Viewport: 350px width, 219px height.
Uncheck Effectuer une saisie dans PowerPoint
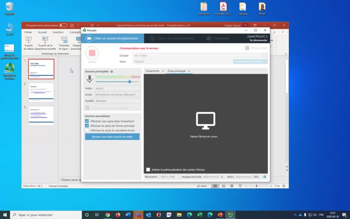coord(87,121)
